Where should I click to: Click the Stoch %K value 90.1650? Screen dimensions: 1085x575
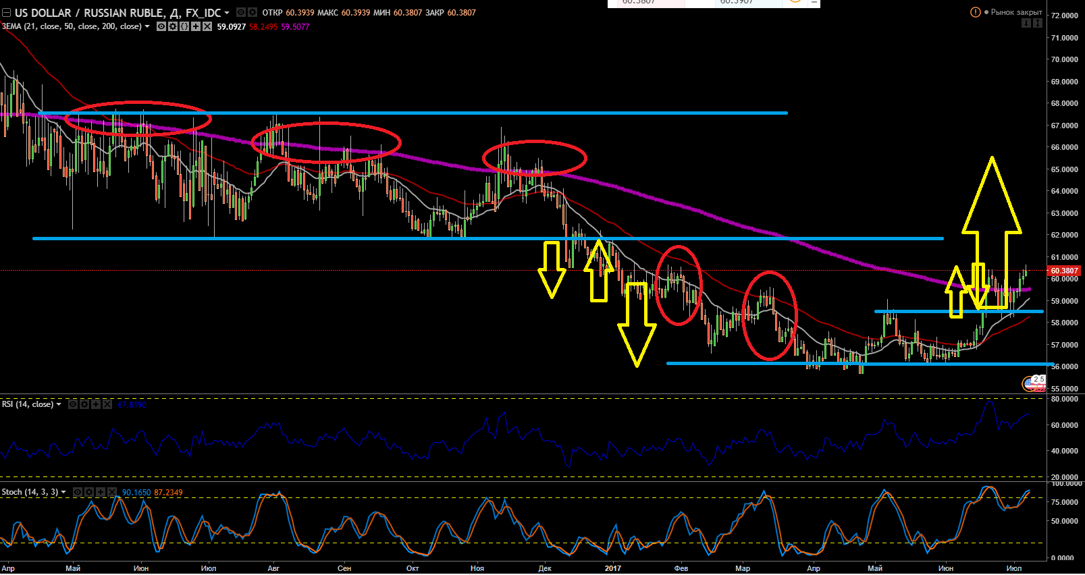[136, 493]
